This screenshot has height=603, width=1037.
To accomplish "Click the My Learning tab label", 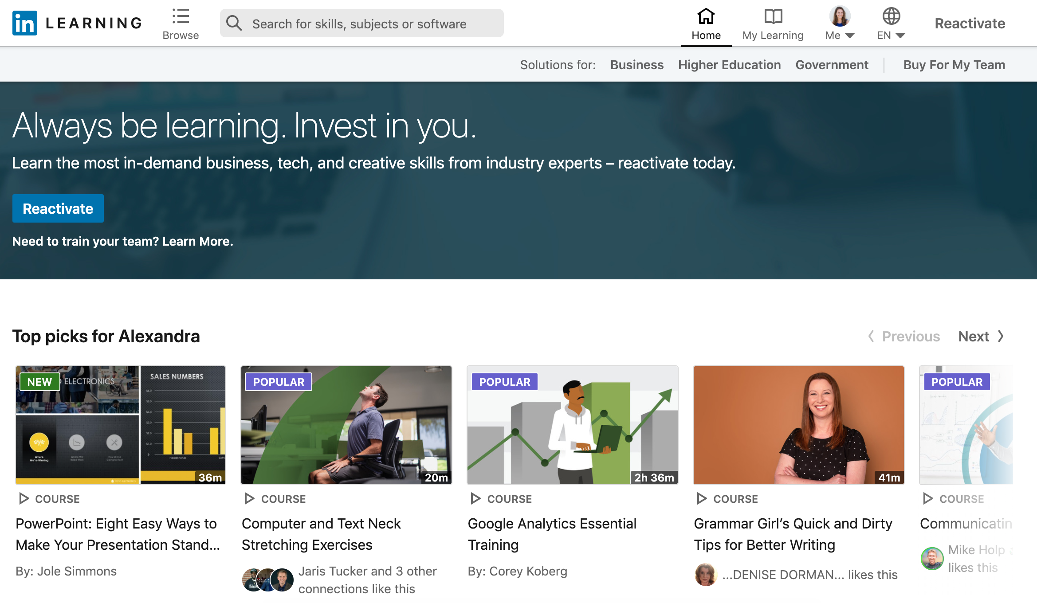I will point(773,35).
